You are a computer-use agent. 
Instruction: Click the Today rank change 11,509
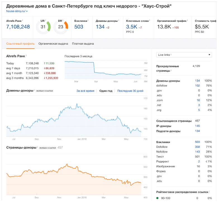49,63
